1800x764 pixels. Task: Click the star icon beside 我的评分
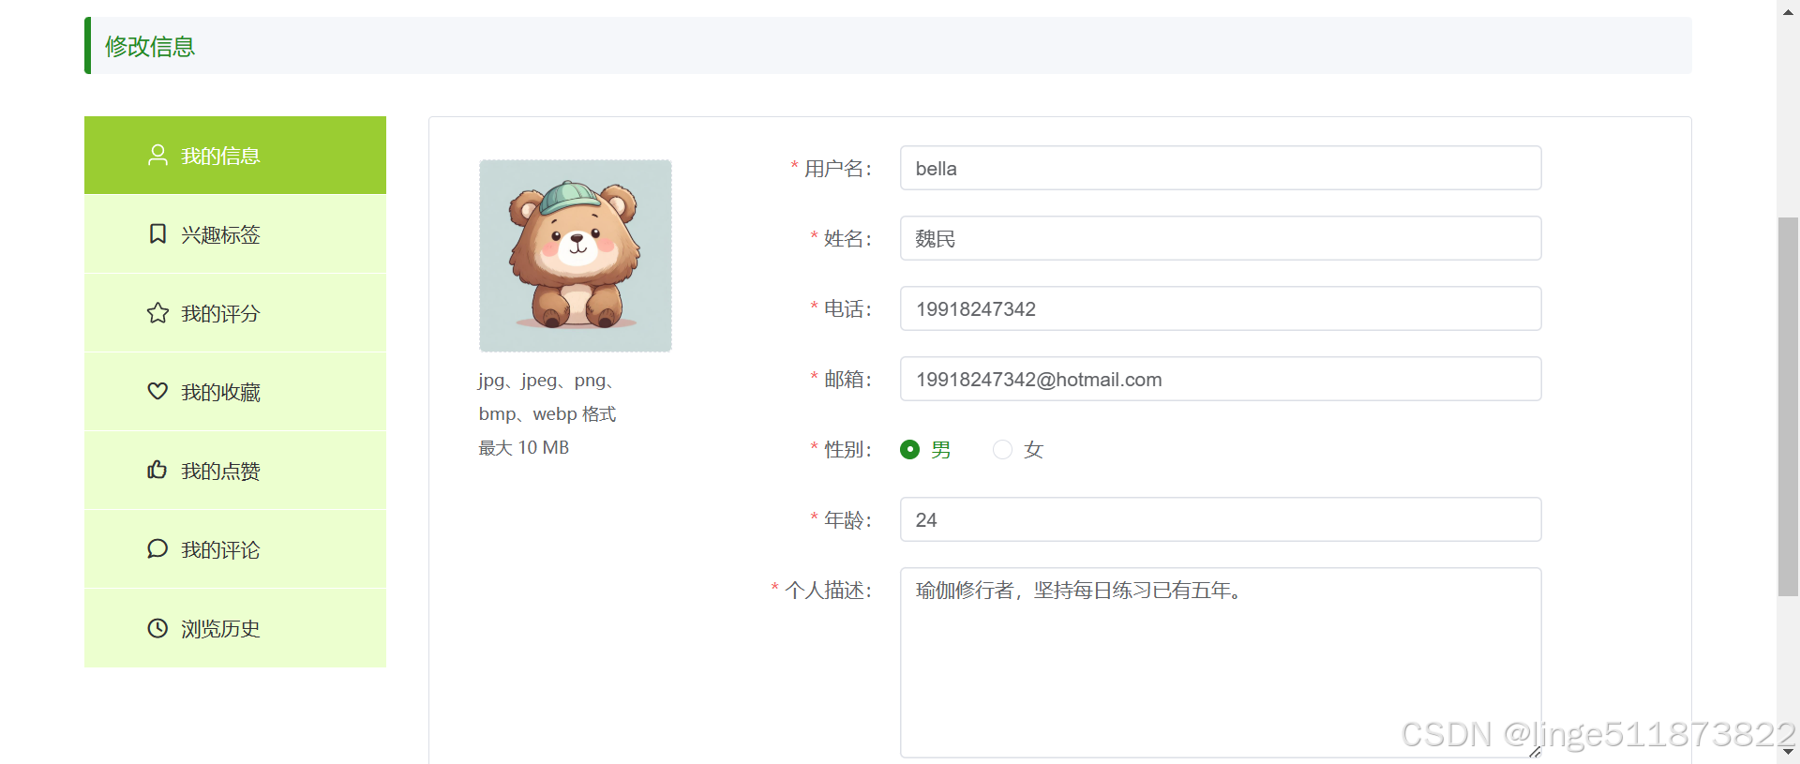pos(157,312)
